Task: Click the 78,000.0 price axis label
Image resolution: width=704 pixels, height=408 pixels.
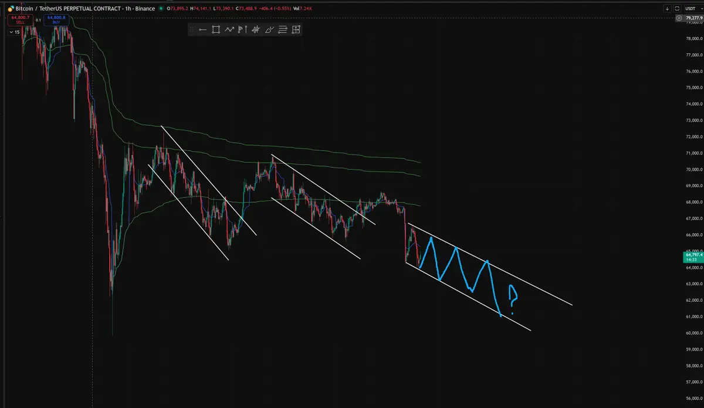Action: (x=694, y=39)
